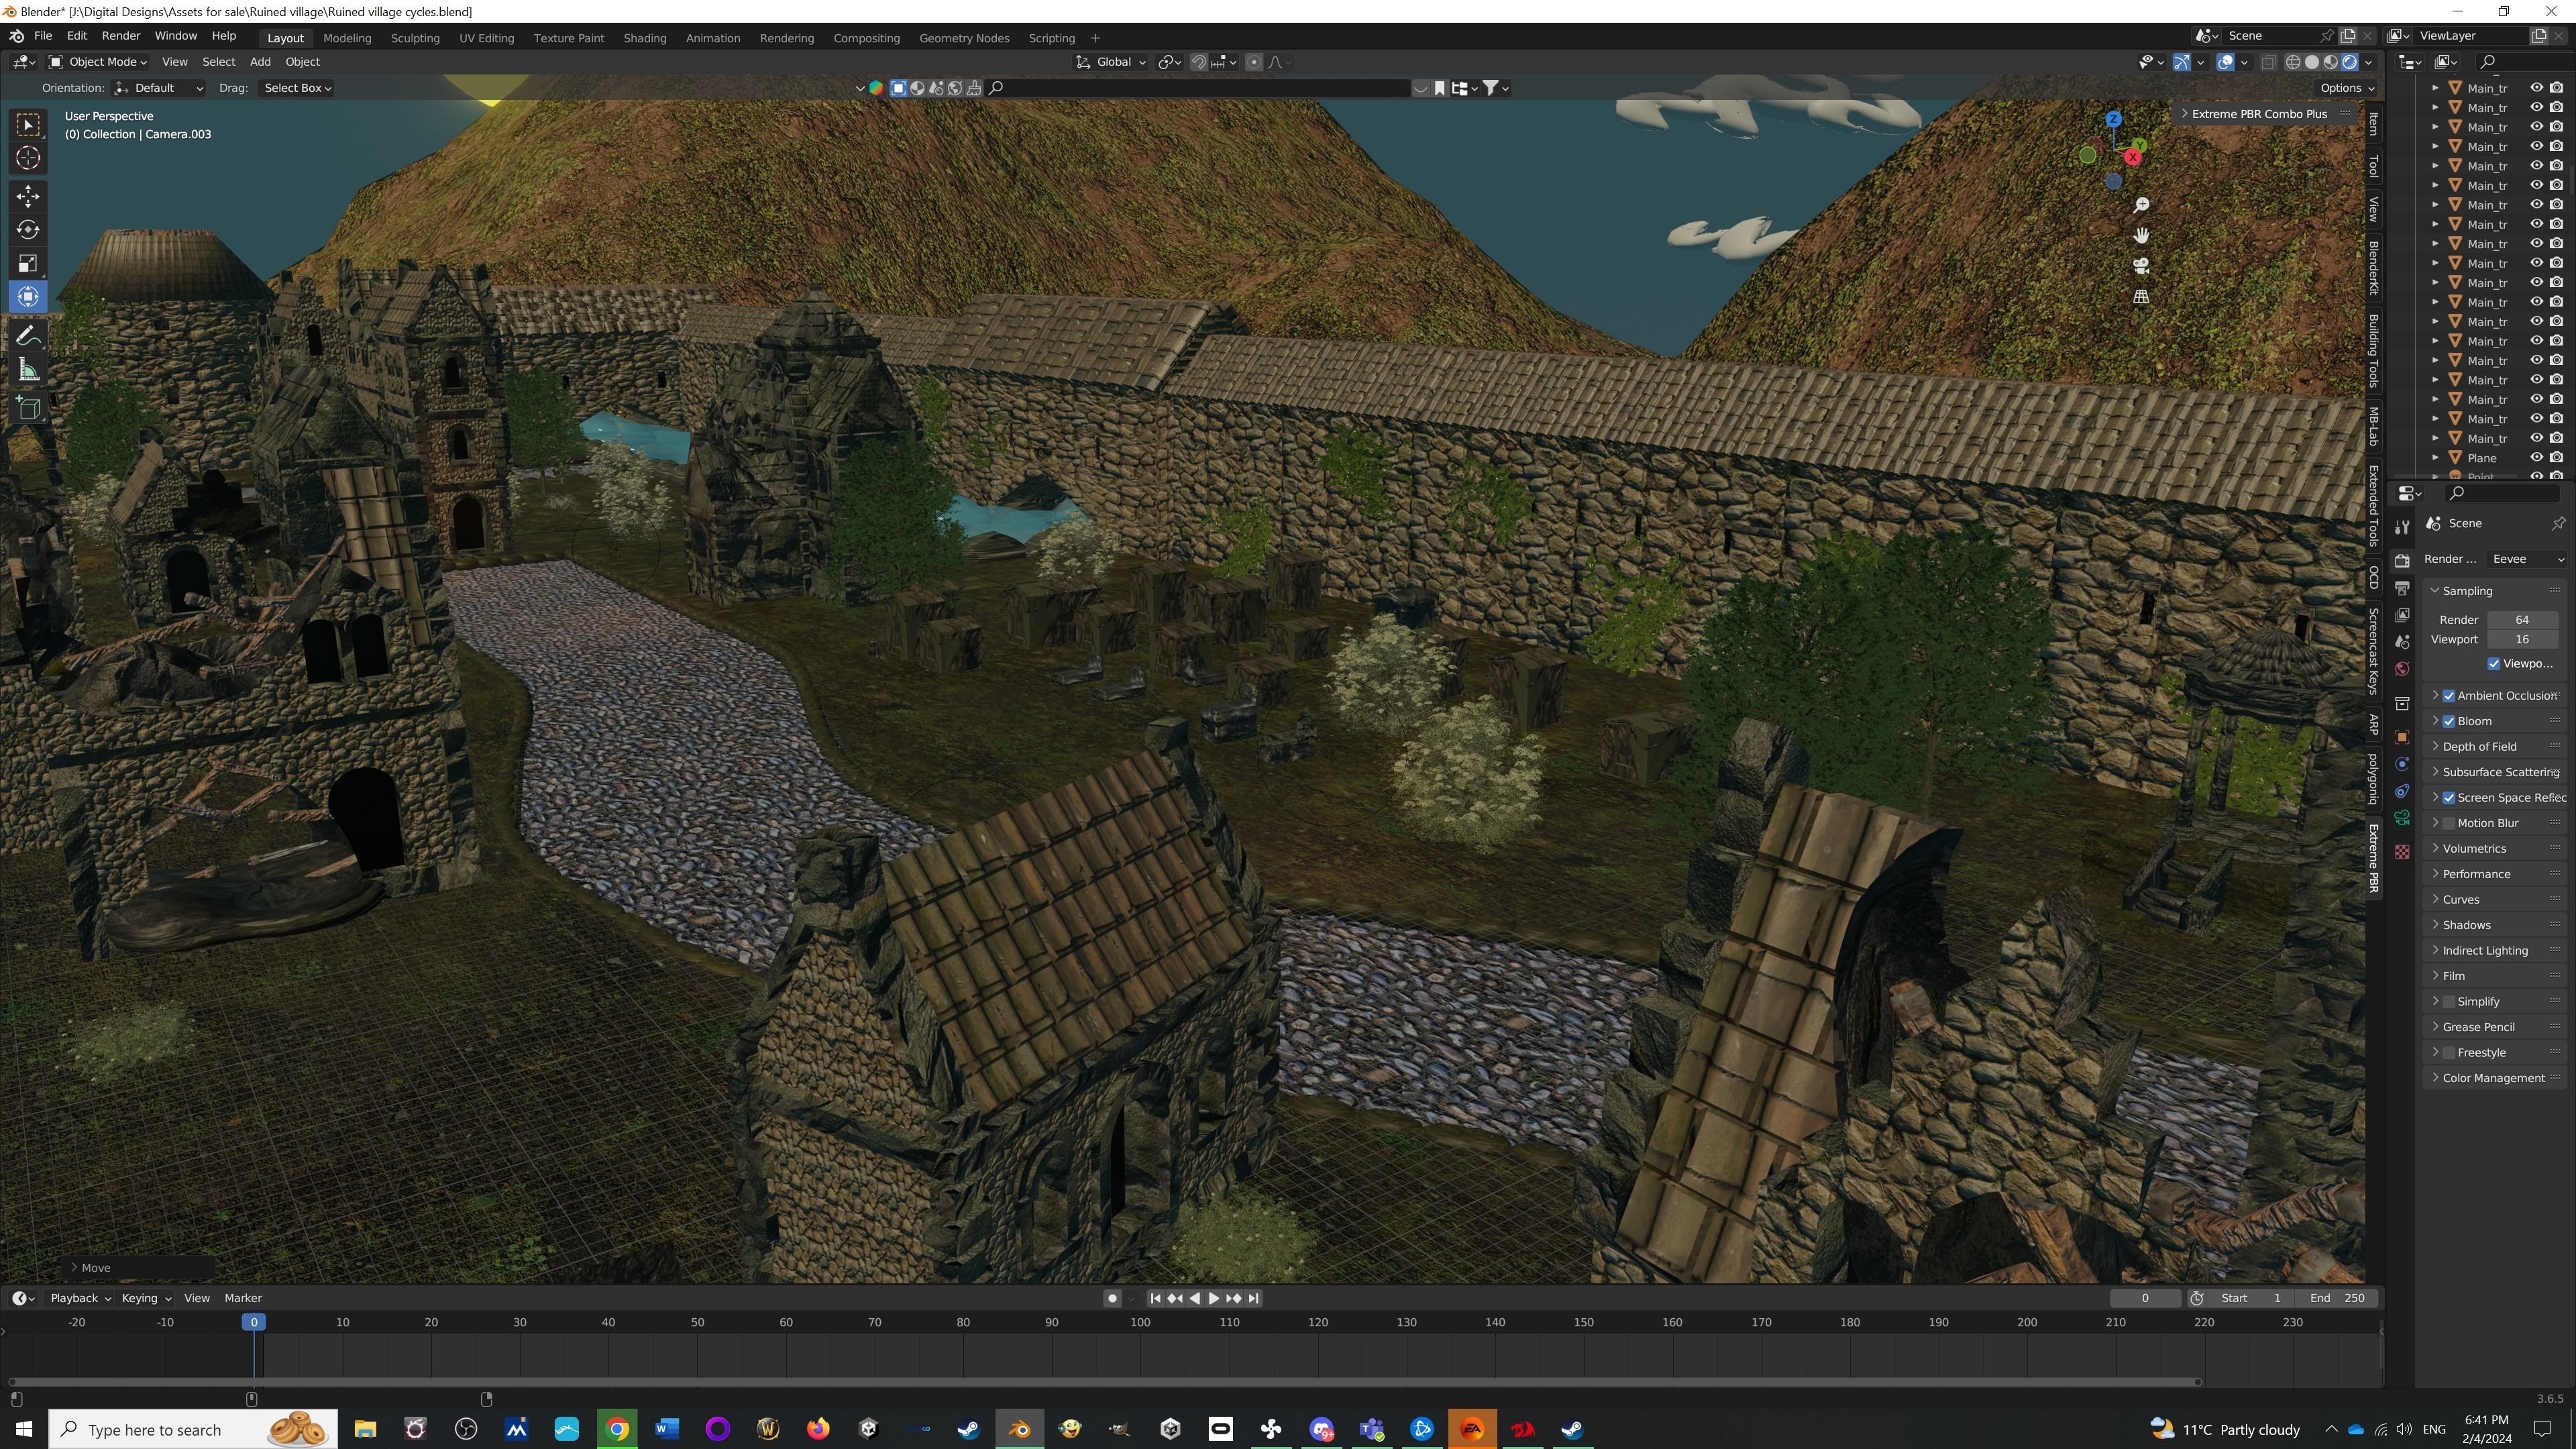
Task: Switch perspective/orthographic grid icon
Action: pos(2141,297)
